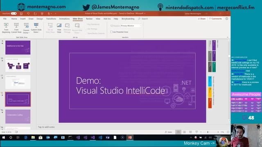Click the zoom out minus button

click(201, 132)
